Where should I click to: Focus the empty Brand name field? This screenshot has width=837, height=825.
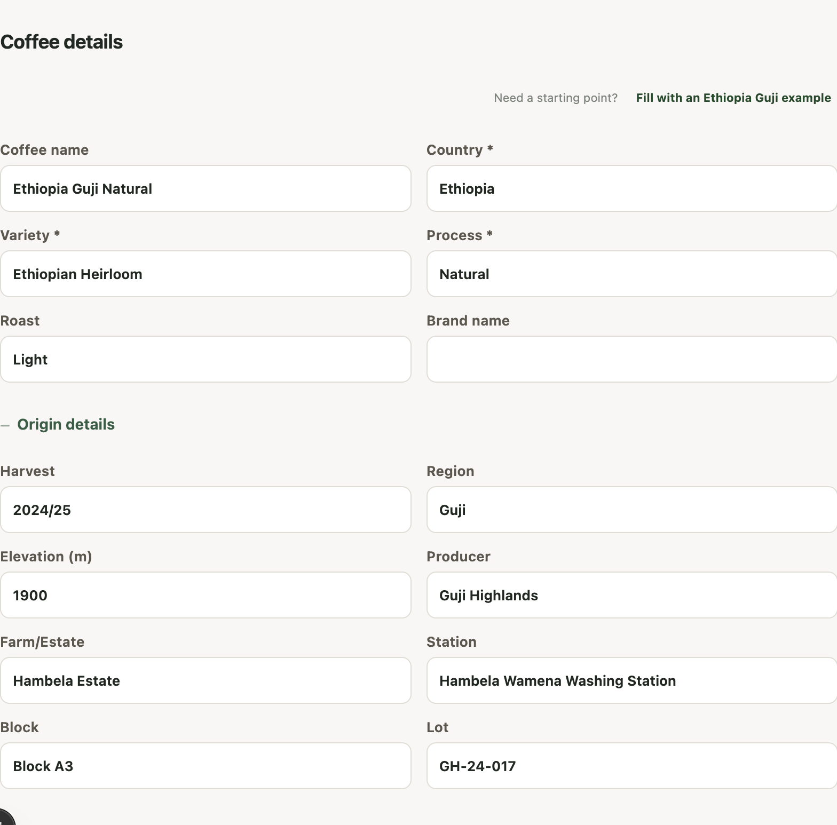[x=631, y=359]
